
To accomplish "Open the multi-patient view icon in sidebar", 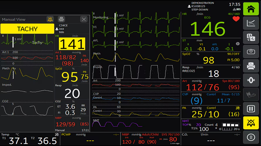I will [251, 37].
